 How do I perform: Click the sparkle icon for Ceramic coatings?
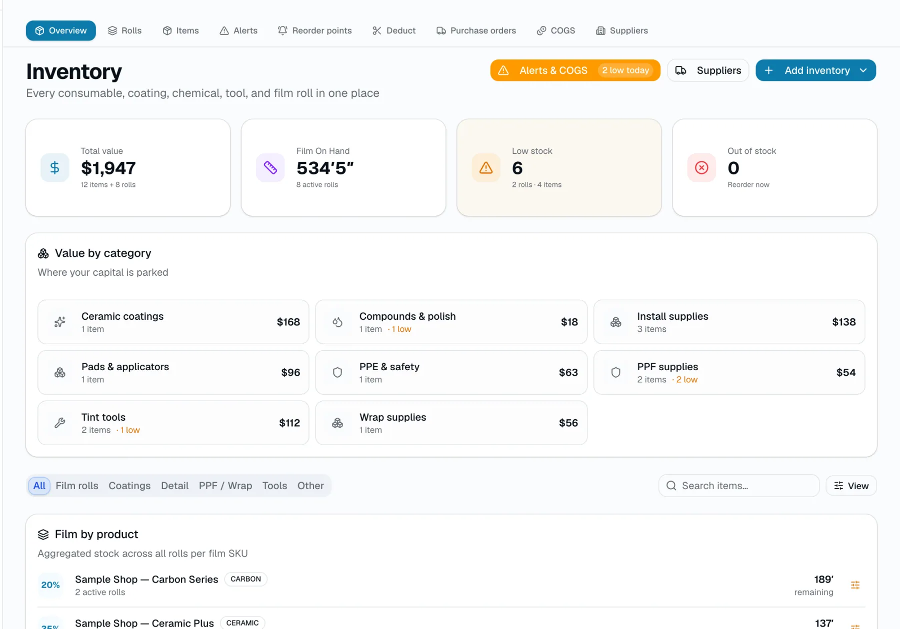60,322
